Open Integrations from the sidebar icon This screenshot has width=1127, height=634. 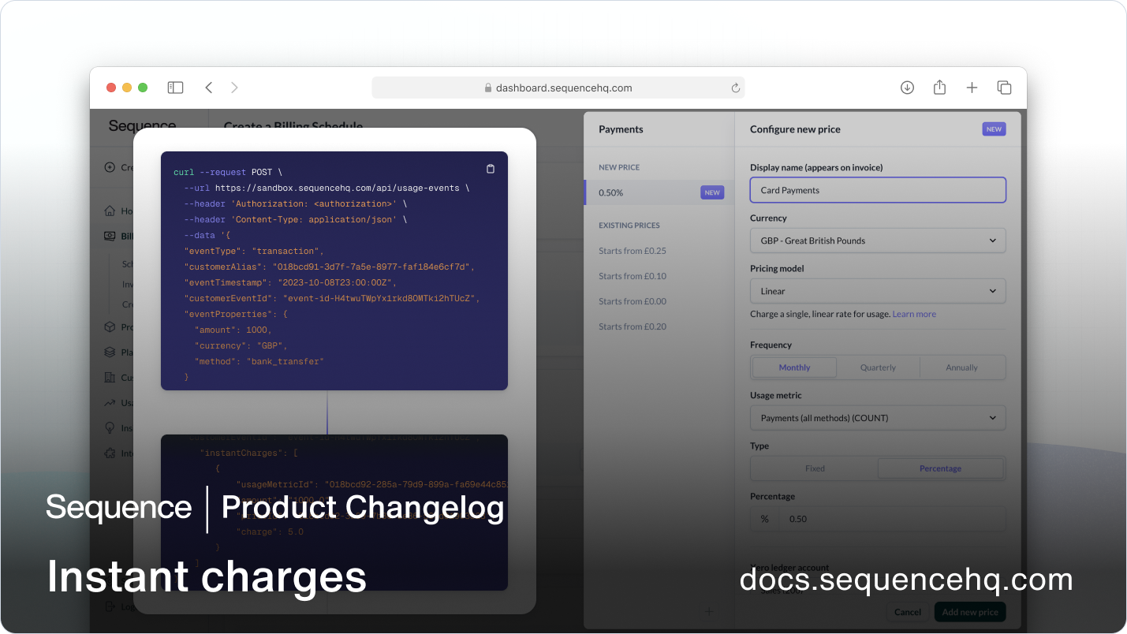click(x=110, y=453)
